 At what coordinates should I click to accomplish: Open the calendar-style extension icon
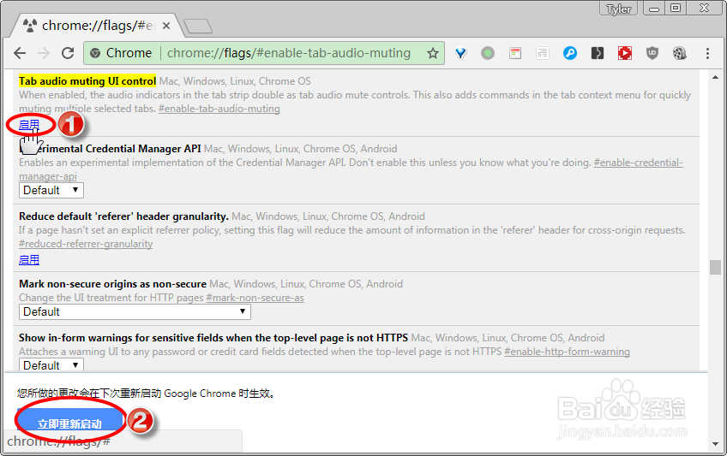coord(514,54)
